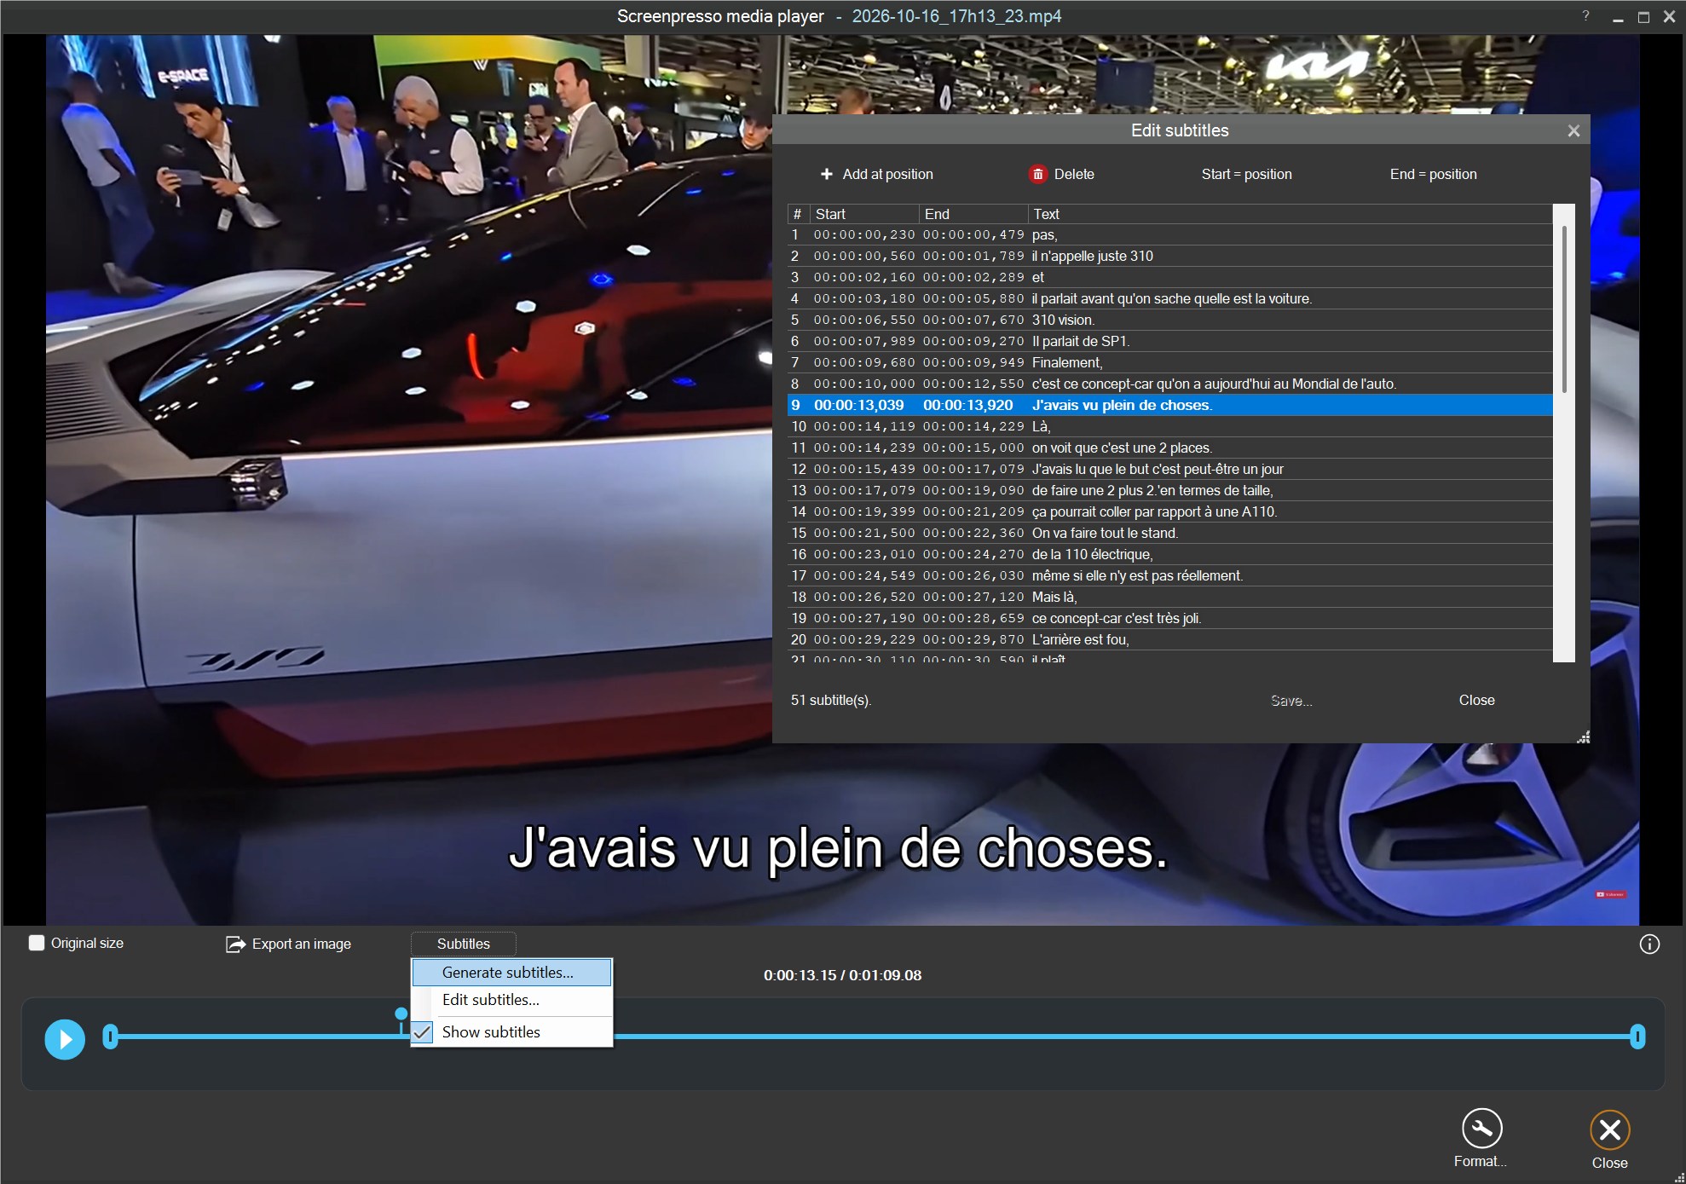This screenshot has height=1184, width=1686.
Task: Open the Subtitles dropdown button
Action: pyautogui.click(x=464, y=944)
